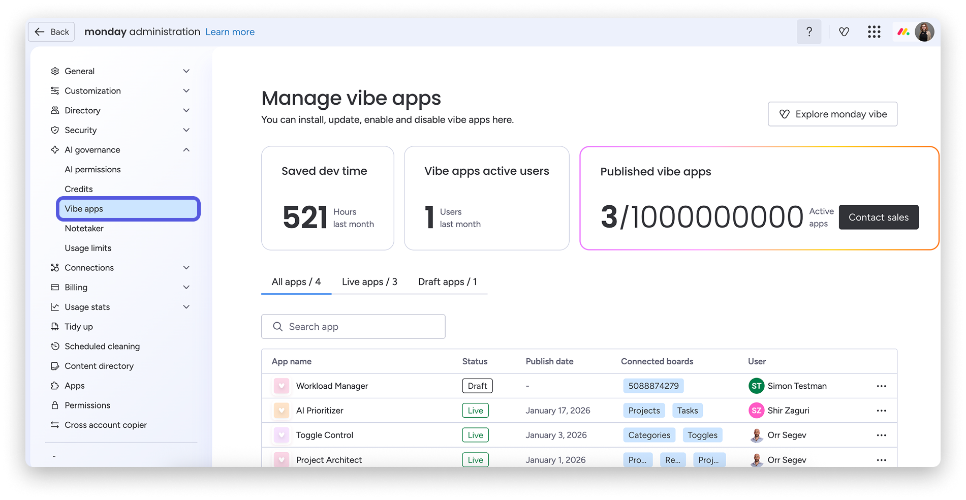Open the 5088874279 connected board tag
Image resolution: width=966 pixels, height=500 pixels.
pyautogui.click(x=653, y=386)
